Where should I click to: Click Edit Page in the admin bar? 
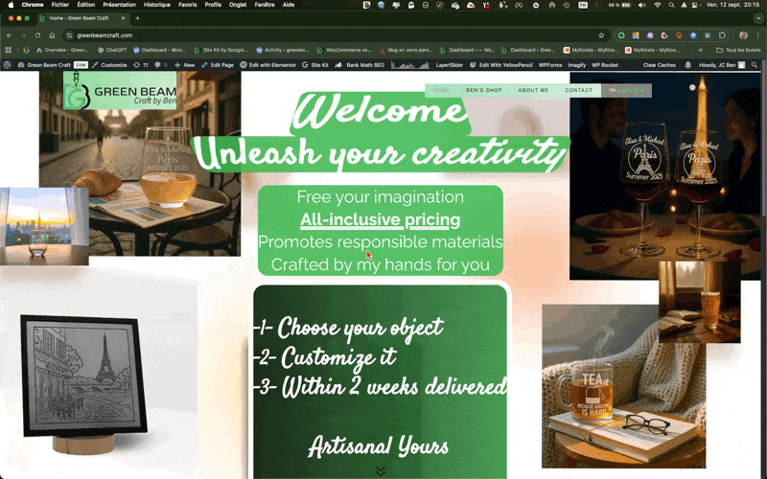[218, 65]
